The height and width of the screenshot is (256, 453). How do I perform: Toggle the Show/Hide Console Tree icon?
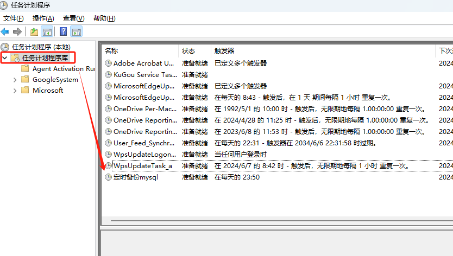pyautogui.click(x=47, y=31)
